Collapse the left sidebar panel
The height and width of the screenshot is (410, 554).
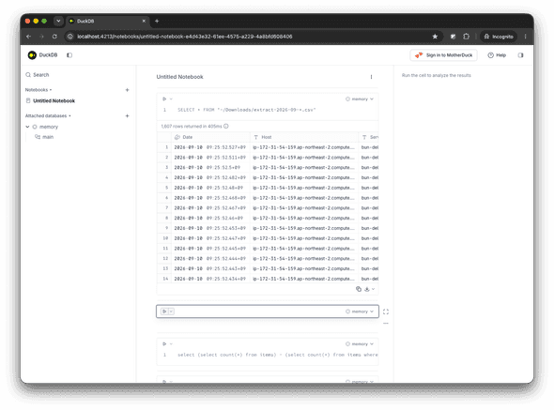click(69, 55)
